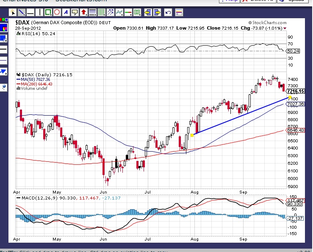This screenshot has height=252, width=313.
Task: Expand the zigzag wave tool dropdown
Action: click(122, 15)
